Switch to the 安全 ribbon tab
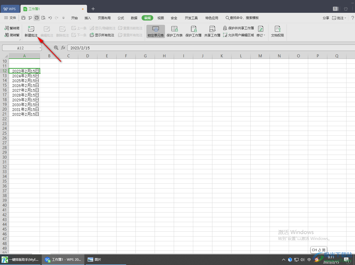This screenshot has height=265, width=355. 174,18
